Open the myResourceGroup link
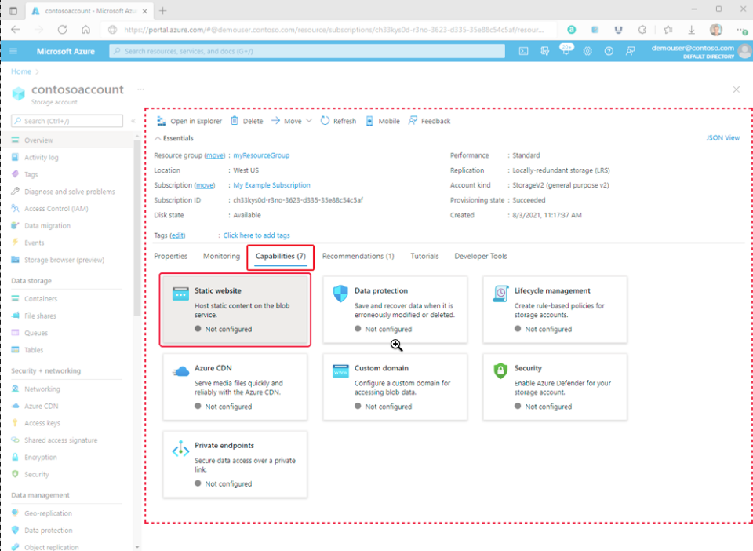The width and height of the screenshot is (753, 551). tap(261, 155)
